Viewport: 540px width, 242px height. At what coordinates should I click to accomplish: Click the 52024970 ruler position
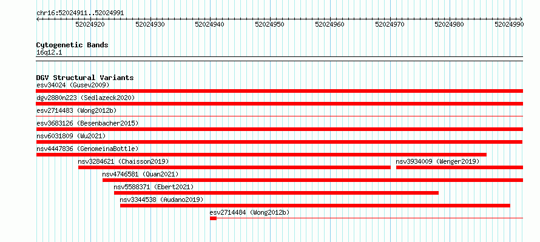(x=390, y=24)
